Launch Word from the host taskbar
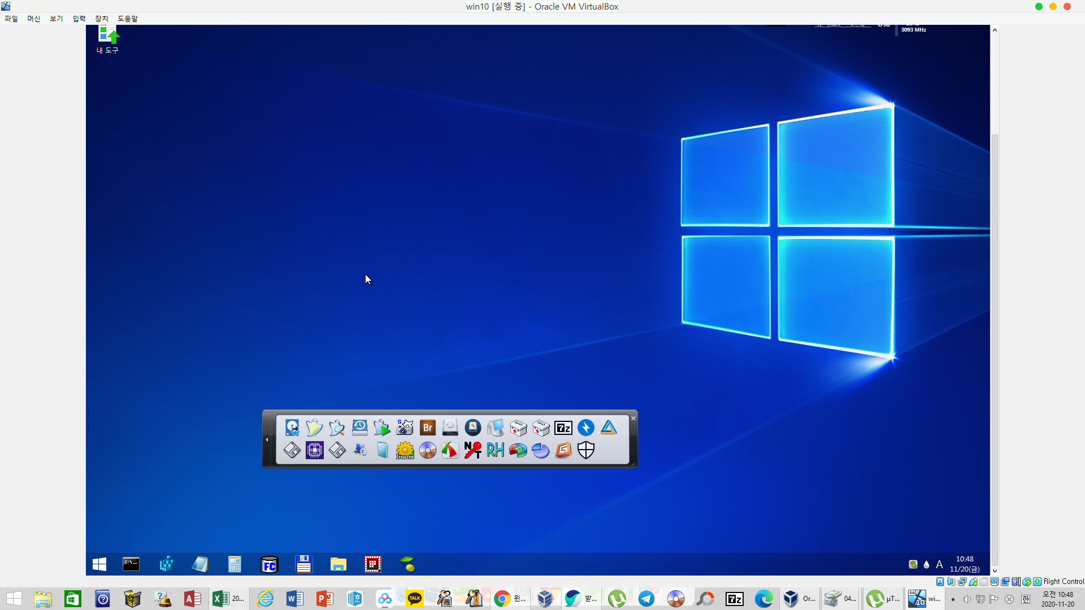 click(x=295, y=599)
